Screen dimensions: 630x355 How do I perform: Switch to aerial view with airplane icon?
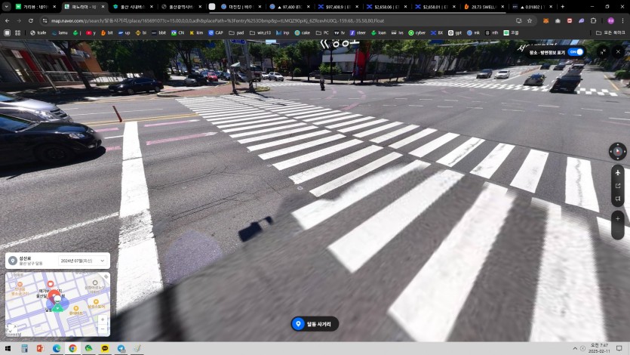(x=618, y=172)
